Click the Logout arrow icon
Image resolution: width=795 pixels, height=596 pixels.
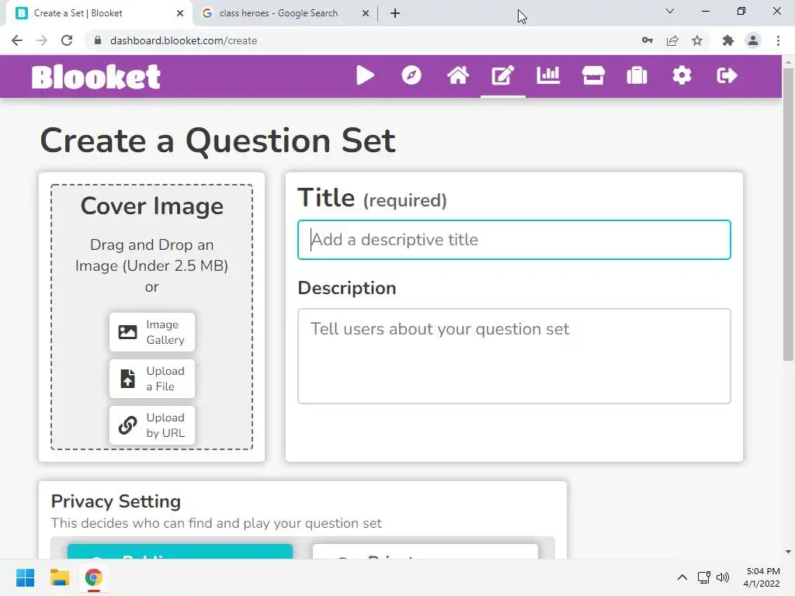point(727,75)
